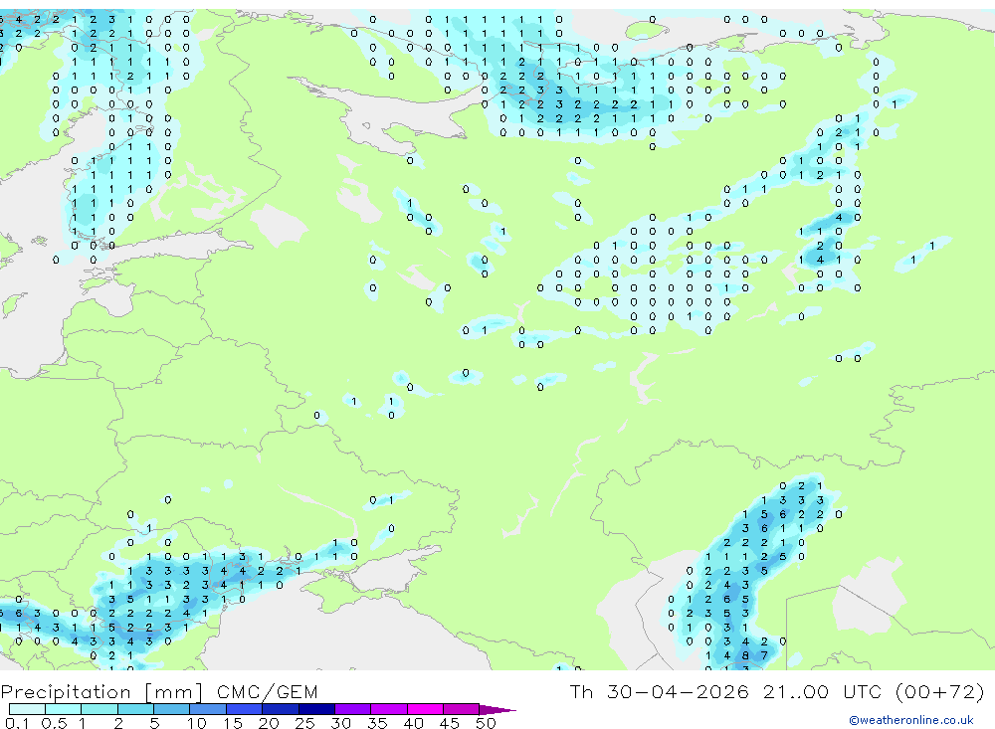Image resolution: width=995 pixels, height=729 pixels.
Task: Click the 0.1–0.5 mm lightest cyan legend swatch
Action: coord(27,709)
